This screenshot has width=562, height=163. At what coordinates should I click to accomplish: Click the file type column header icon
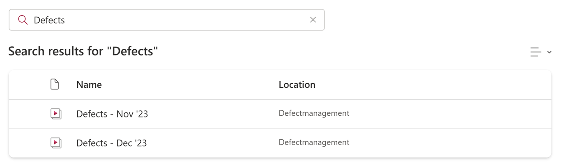[x=55, y=85]
